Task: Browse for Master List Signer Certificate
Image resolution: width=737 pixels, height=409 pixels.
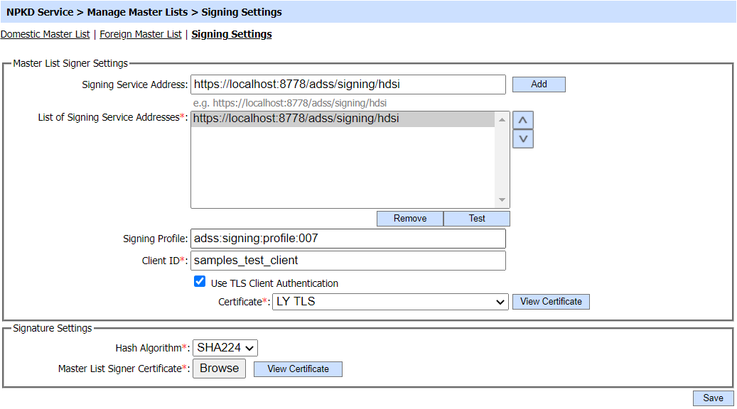Action: [220, 369]
